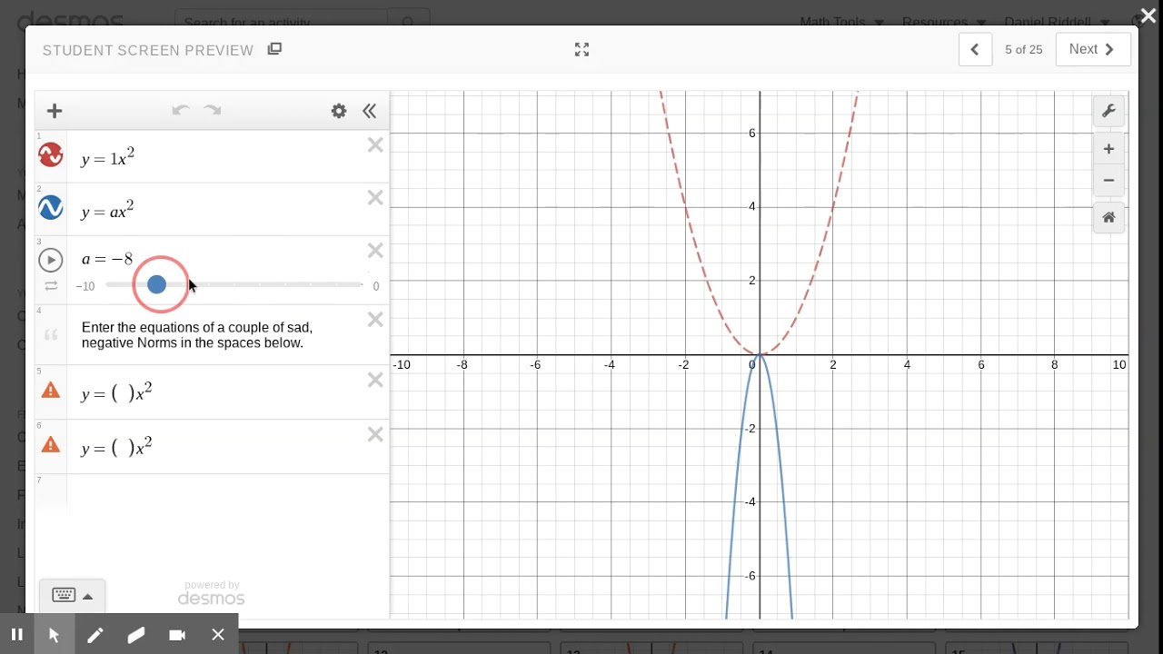
Task: Open Math Tools dropdown in background page
Action: click(841, 22)
